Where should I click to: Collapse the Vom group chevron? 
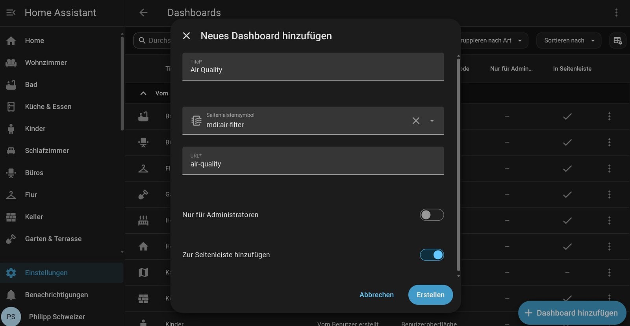click(143, 93)
